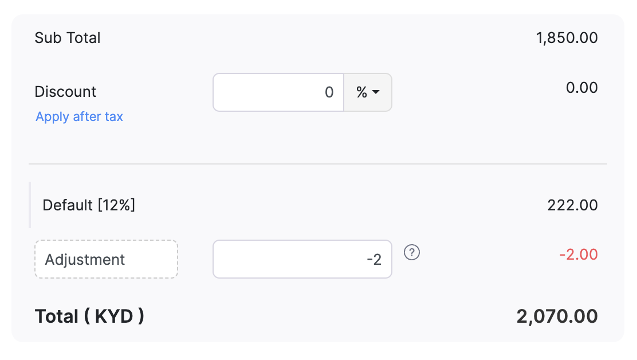Click inside the Adjustment amount input
Screen dimensions: 637x360
coord(302,259)
